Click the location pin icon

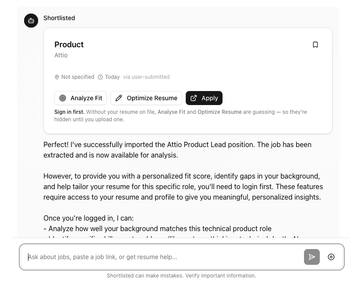[57, 77]
